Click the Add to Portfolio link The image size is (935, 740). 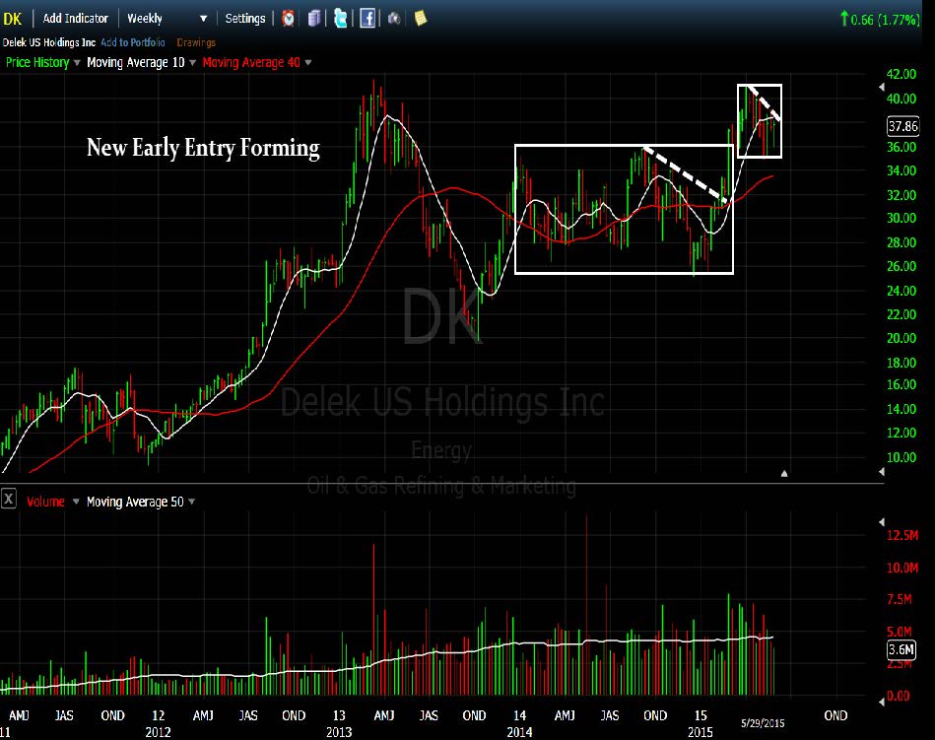[x=133, y=42]
